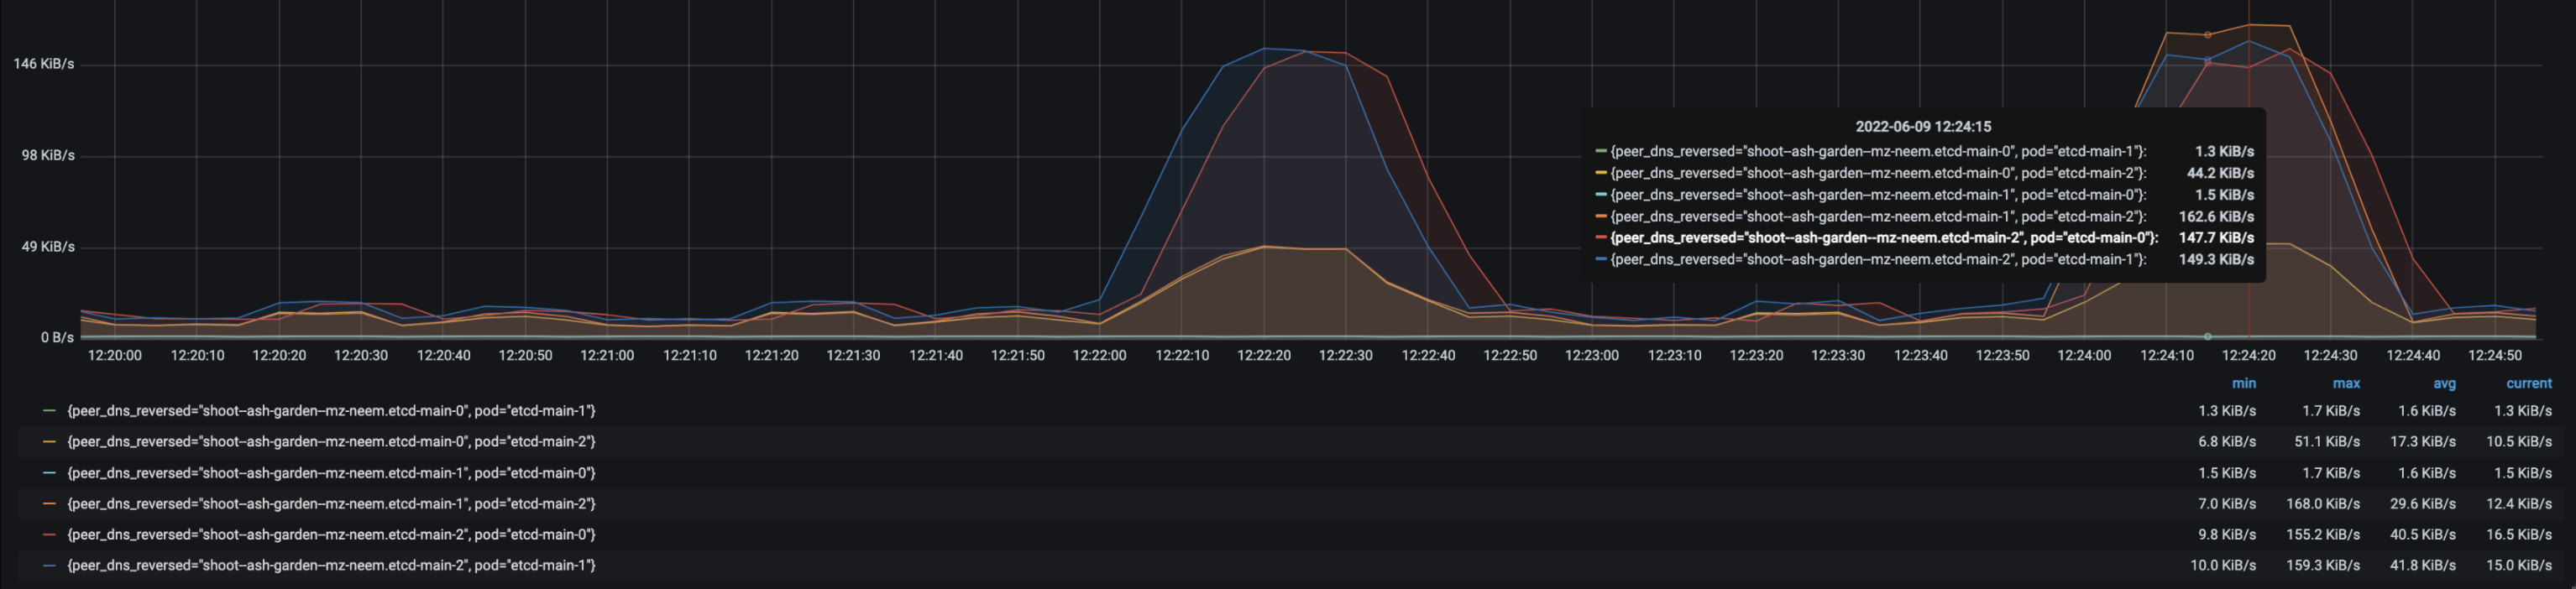The width and height of the screenshot is (2576, 589).
Task: Toggle series etcd-main-0 with pod etcd-main-1 legend label
Action: [331, 411]
